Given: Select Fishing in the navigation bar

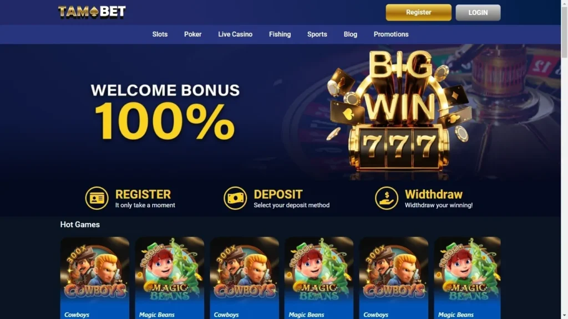Looking at the screenshot, I should point(280,34).
